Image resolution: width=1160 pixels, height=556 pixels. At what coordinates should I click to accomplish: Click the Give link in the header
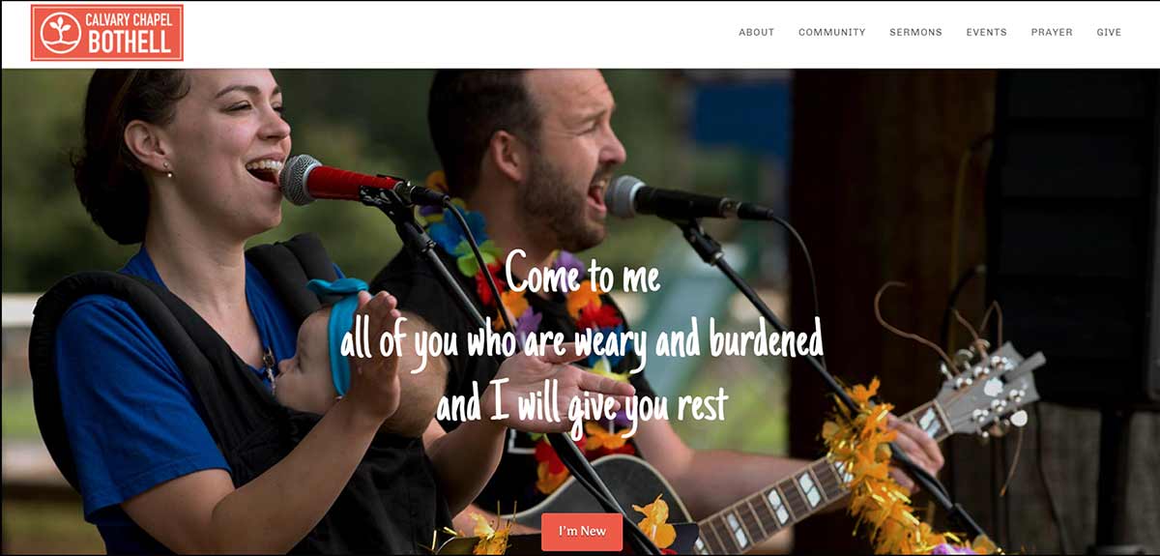point(1109,32)
